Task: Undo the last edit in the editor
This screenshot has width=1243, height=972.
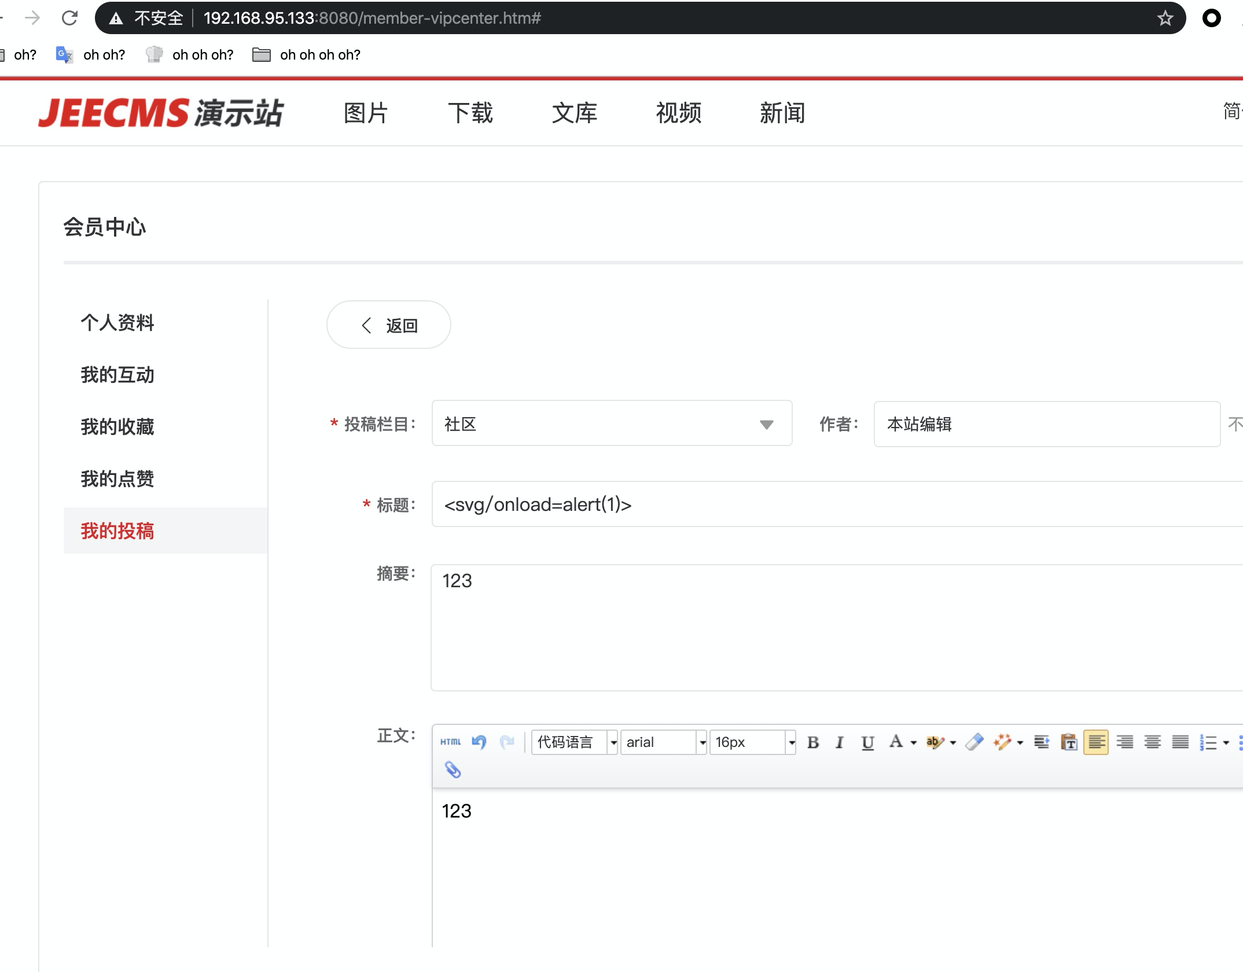Action: (x=480, y=741)
